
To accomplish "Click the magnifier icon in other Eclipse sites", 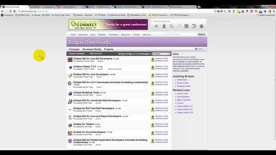I will pos(172,26).
